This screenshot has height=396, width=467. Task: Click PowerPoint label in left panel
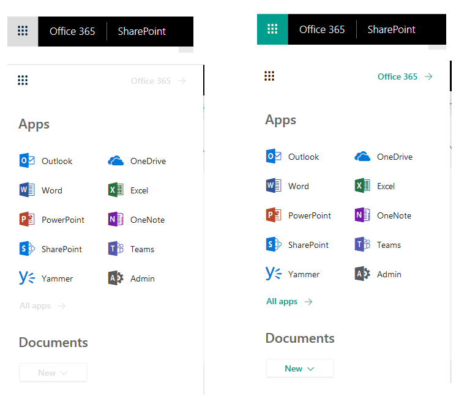63,220
